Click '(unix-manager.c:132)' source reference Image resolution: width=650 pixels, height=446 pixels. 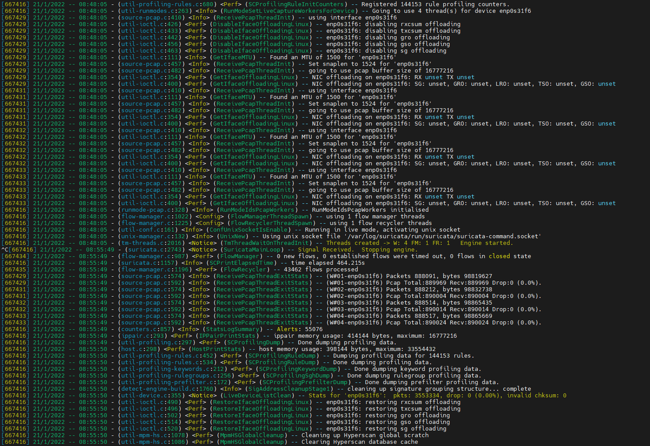(153, 236)
